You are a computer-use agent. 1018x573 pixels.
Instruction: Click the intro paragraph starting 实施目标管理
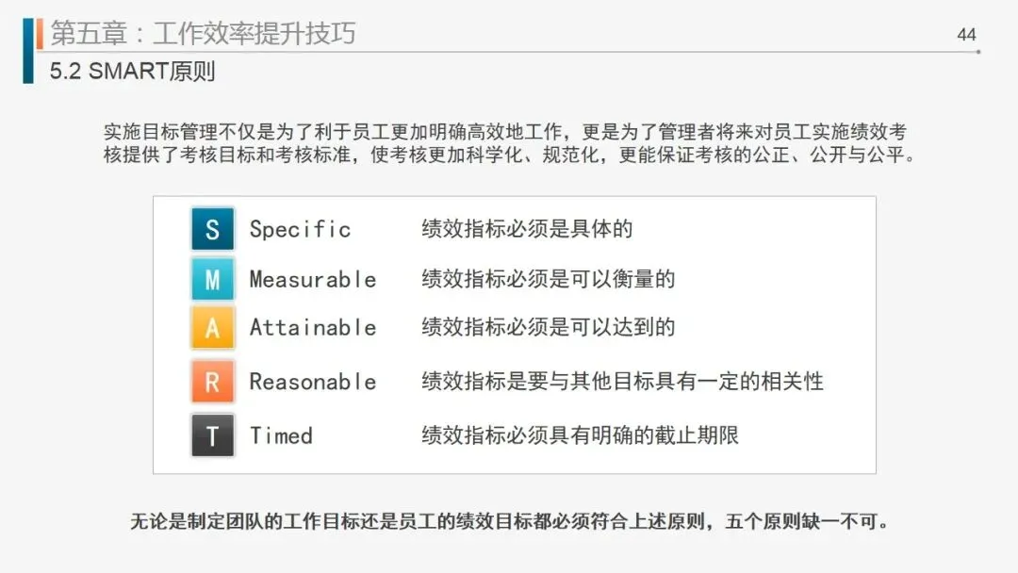(509, 144)
